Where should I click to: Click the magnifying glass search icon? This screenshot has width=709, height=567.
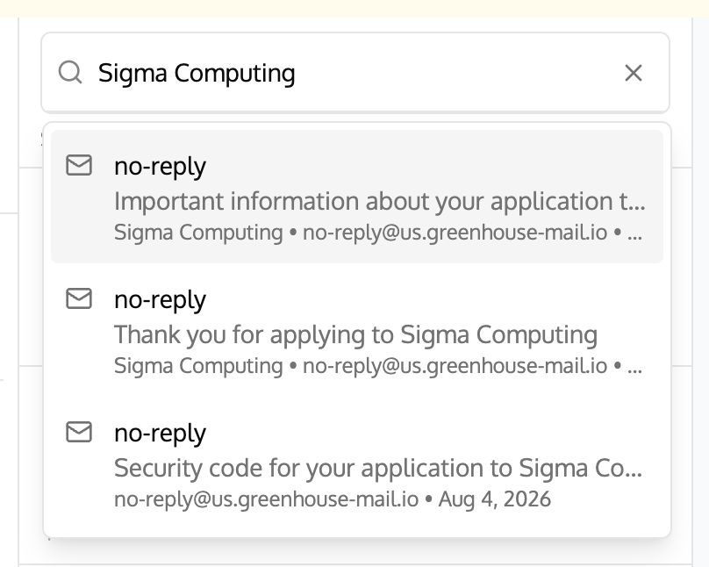point(70,72)
